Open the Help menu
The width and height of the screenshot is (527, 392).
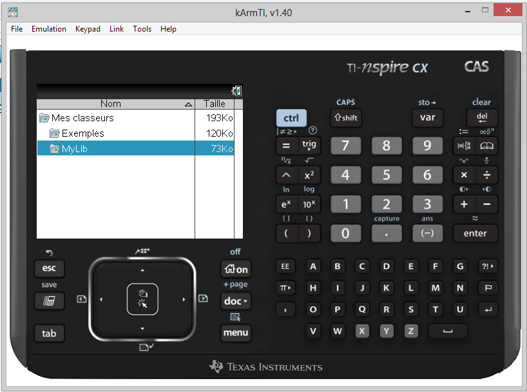(x=168, y=29)
